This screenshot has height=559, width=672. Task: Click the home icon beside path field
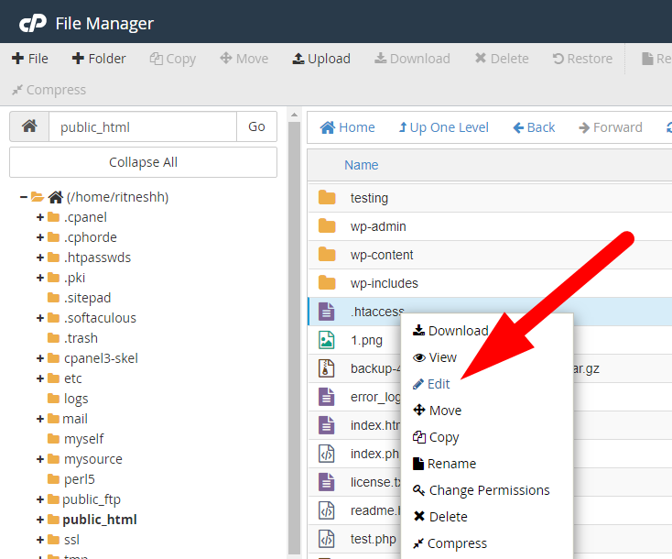(29, 126)
